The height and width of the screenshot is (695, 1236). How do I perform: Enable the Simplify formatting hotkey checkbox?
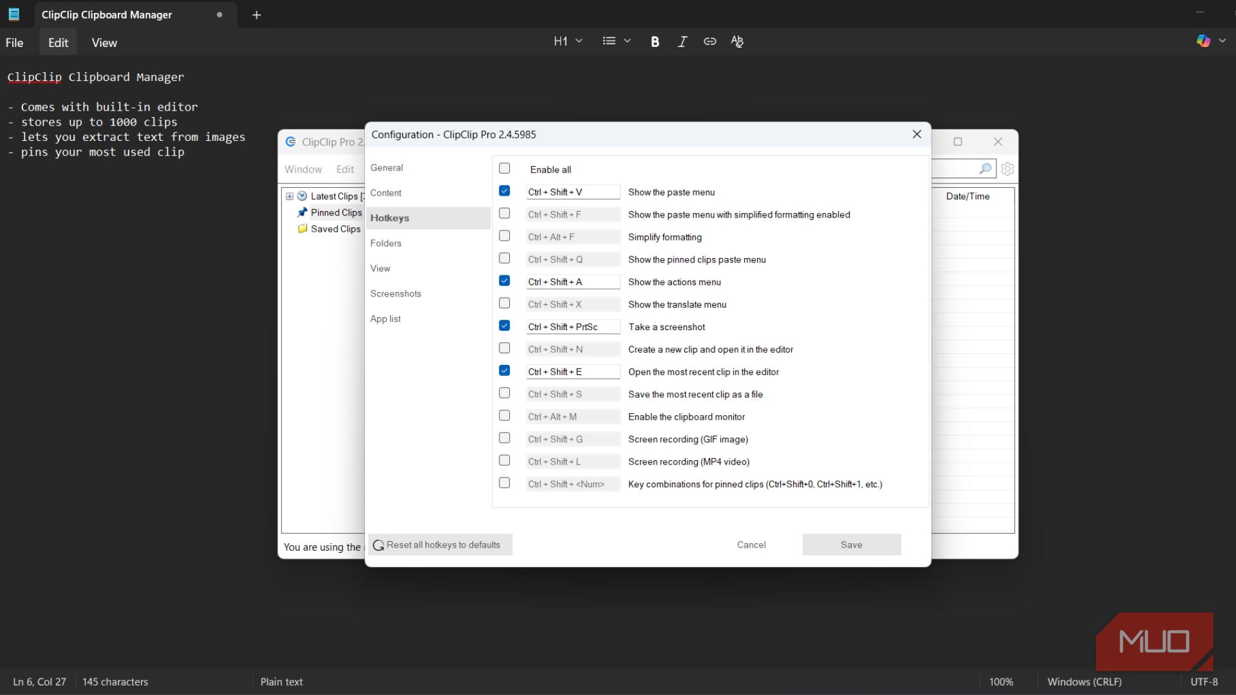[505, 236]
